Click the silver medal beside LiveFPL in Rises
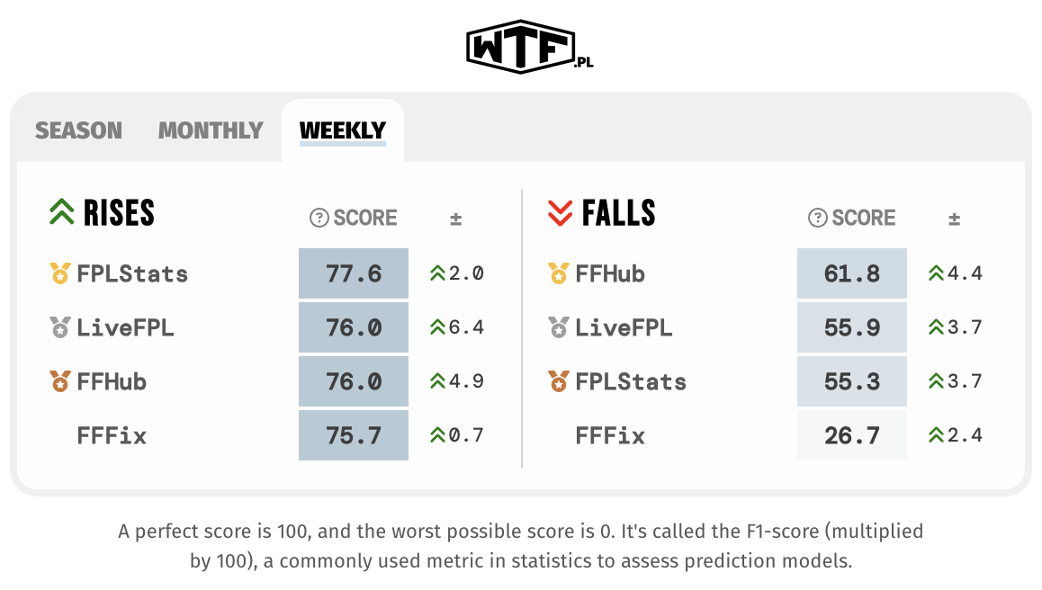Screen dimensions: 1042x590 pos(59,327)
